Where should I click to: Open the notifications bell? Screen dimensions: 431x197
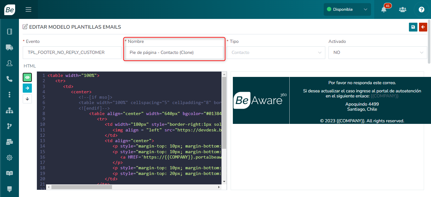pos(384,9)
